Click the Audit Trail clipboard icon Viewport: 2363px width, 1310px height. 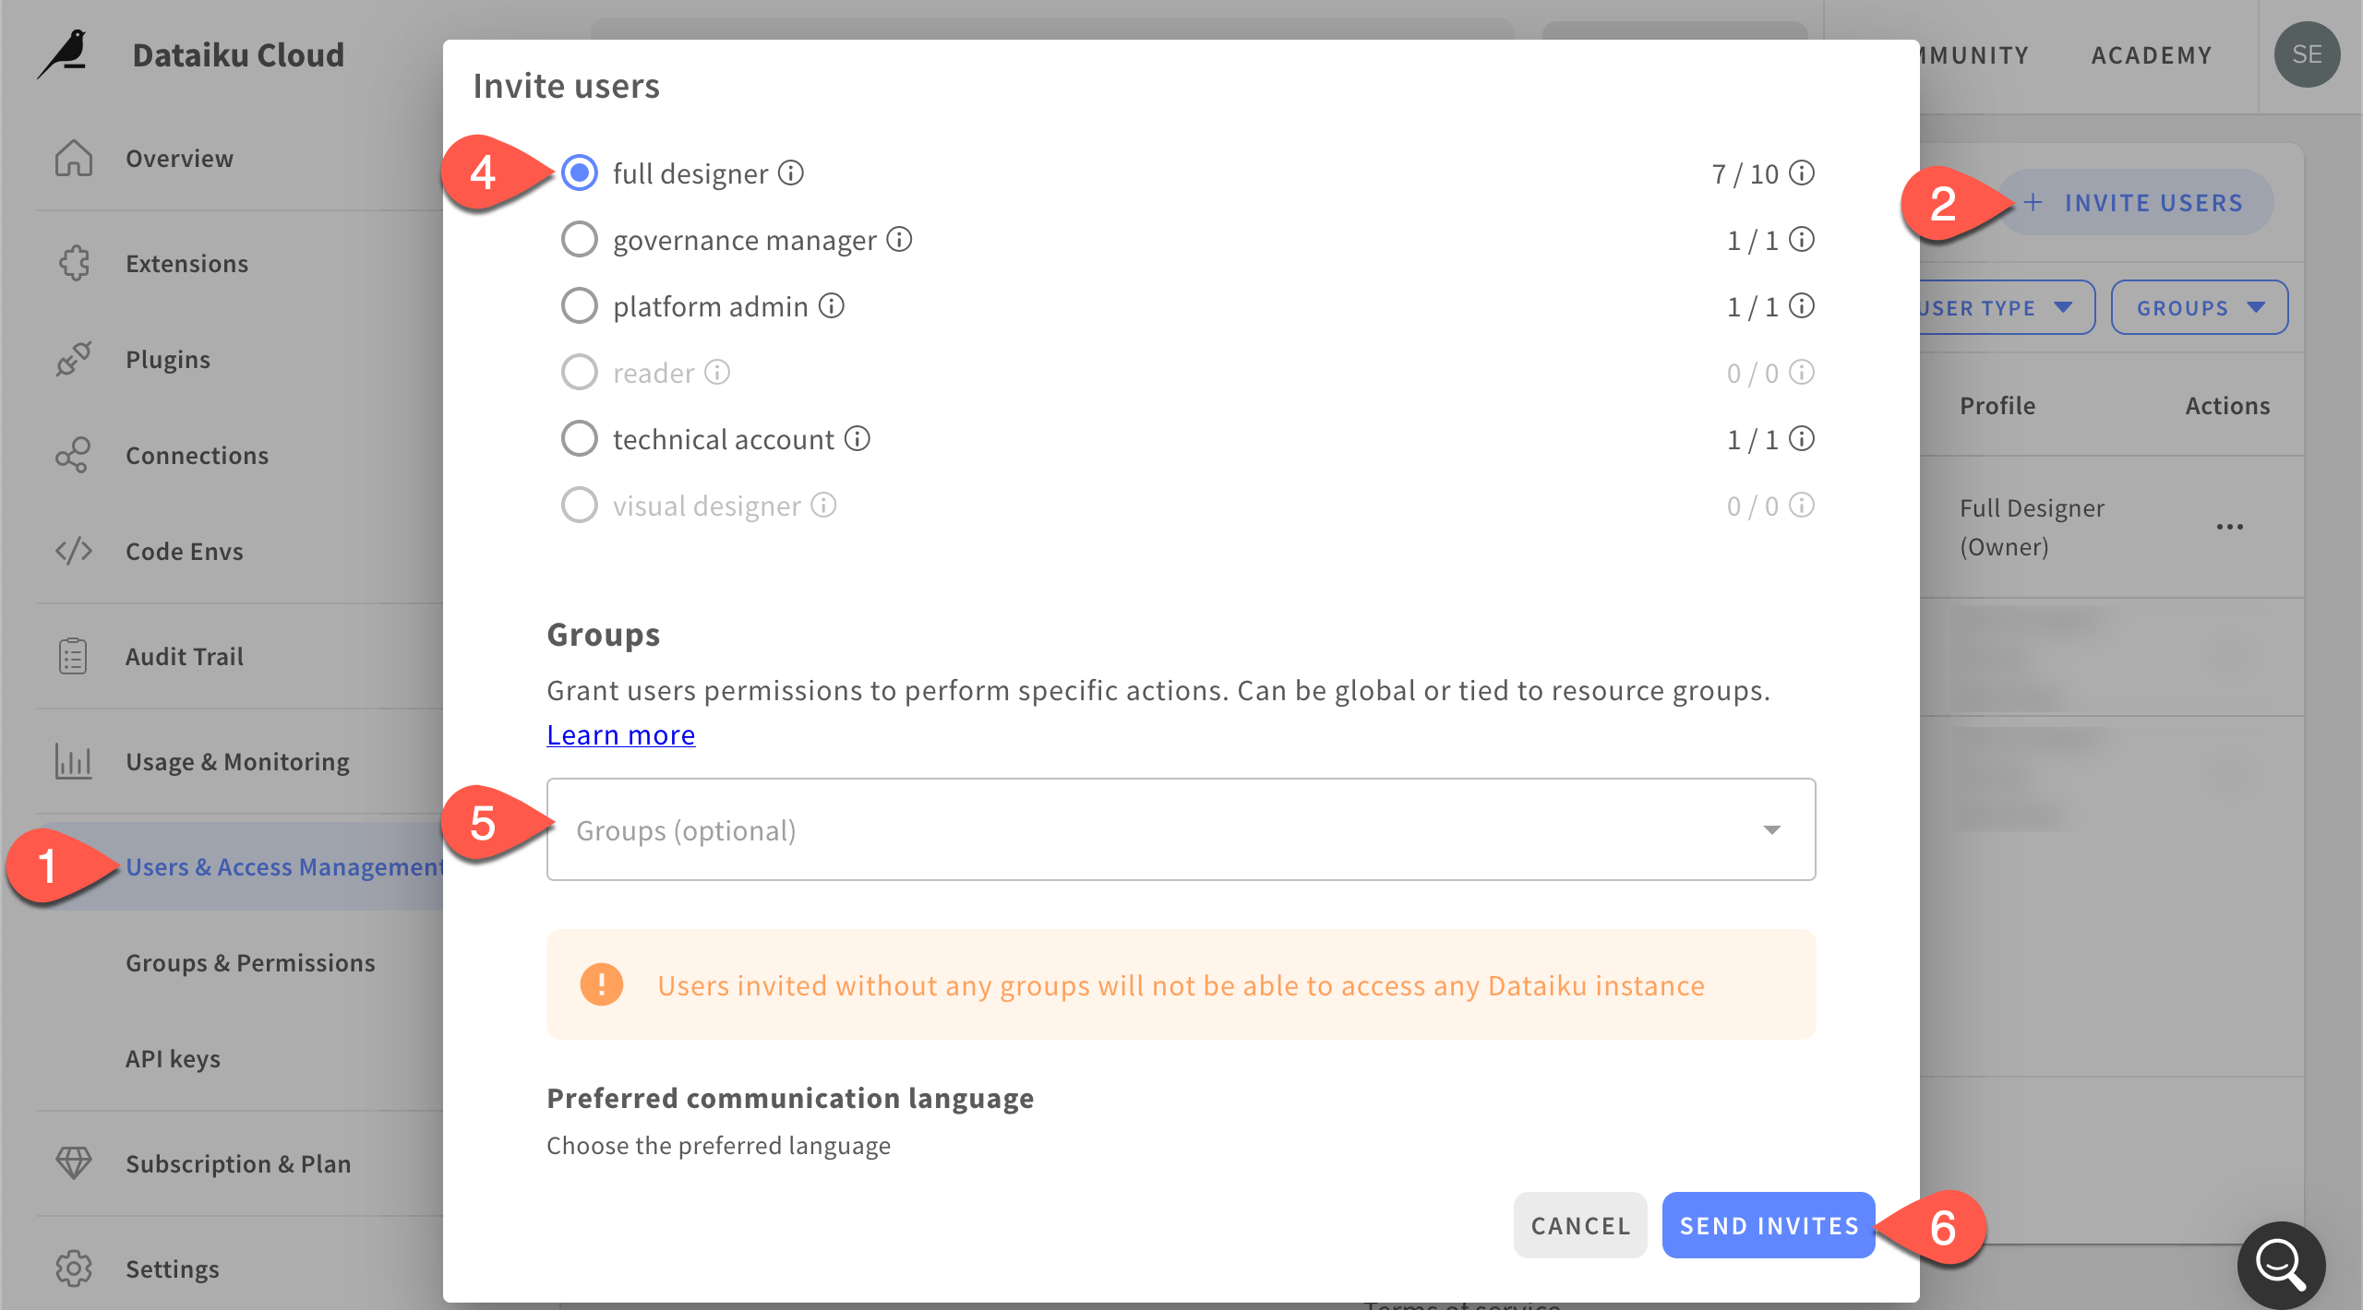tap(73, 656)
